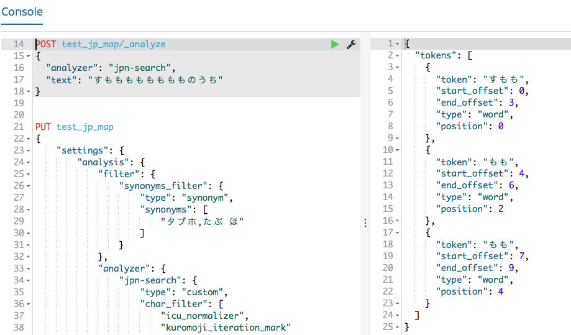The image size is (571, 335).
Task: Click the panel divider handle dots
Action: (x=365, y=223)
